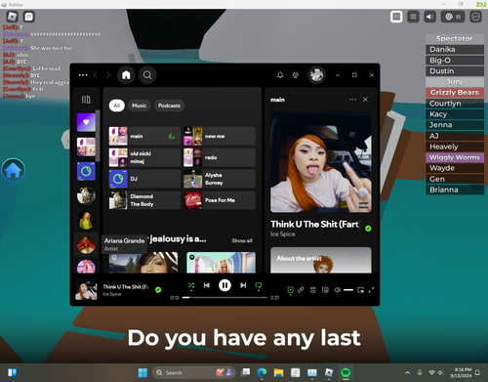Toggle Now Playing view button
Viewport: 488px width, 382px height.
click(291, 290)
